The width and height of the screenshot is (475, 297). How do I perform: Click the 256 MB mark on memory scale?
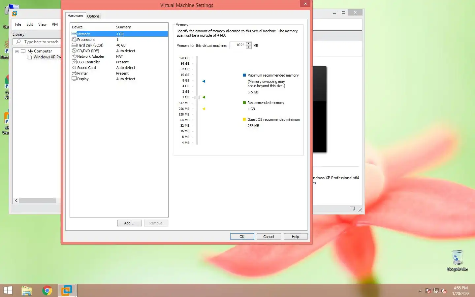pyautogui.click(x=184, y=109)
